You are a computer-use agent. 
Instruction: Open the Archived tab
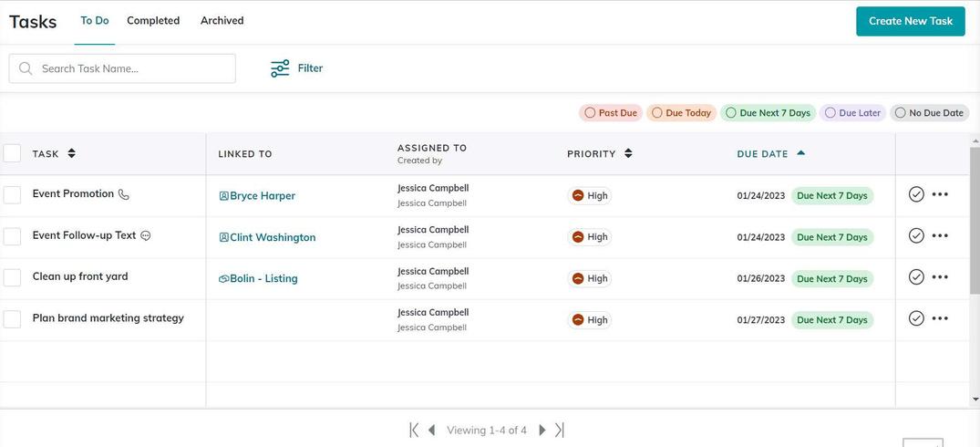[x=222, y=20]
